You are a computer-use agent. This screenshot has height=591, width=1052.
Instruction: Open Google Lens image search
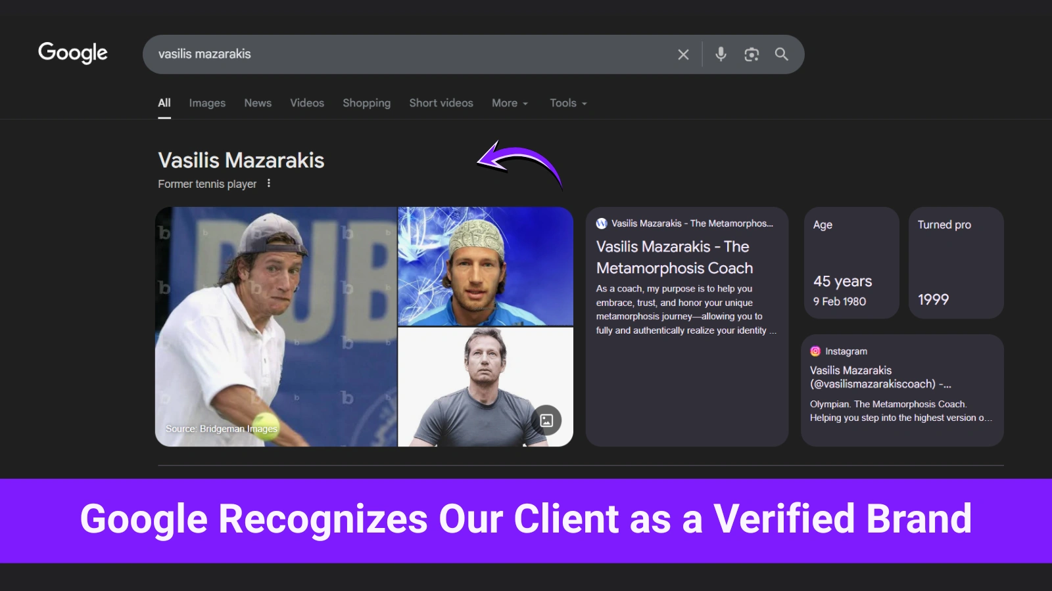[x=752, y=55]
